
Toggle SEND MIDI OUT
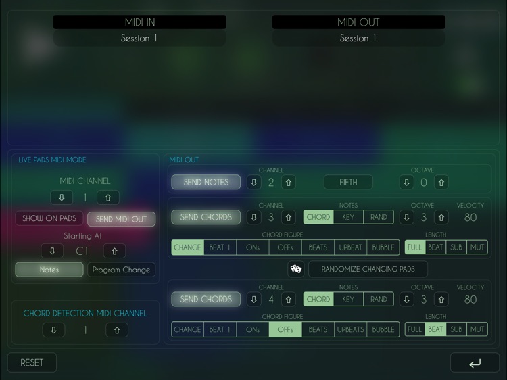pyautogui.click(x=121, y=219)
